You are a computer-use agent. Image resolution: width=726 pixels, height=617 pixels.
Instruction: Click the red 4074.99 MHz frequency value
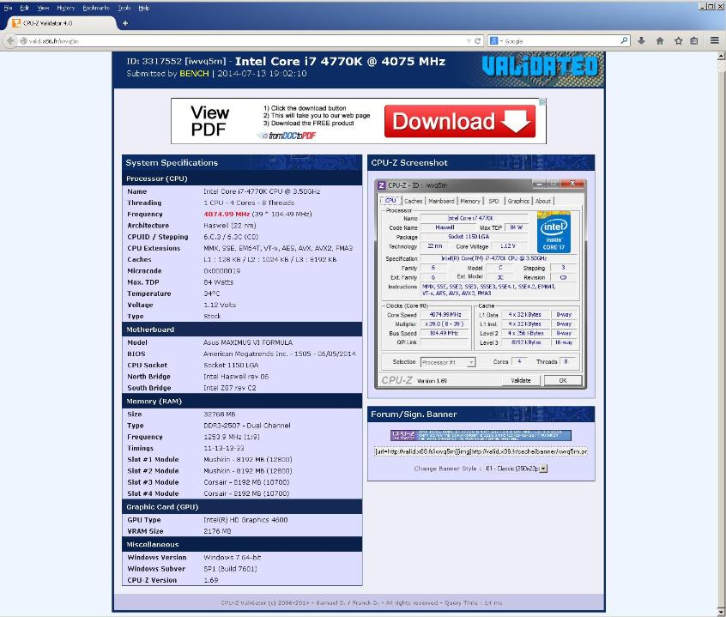[x=227, y=215]
